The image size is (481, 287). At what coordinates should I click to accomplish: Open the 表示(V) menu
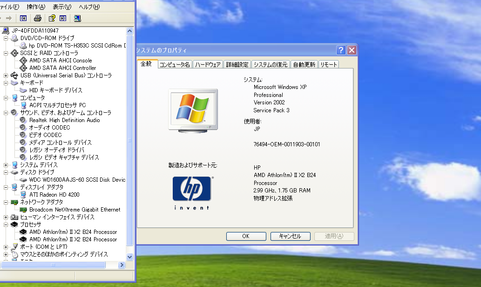pos(62,7)
